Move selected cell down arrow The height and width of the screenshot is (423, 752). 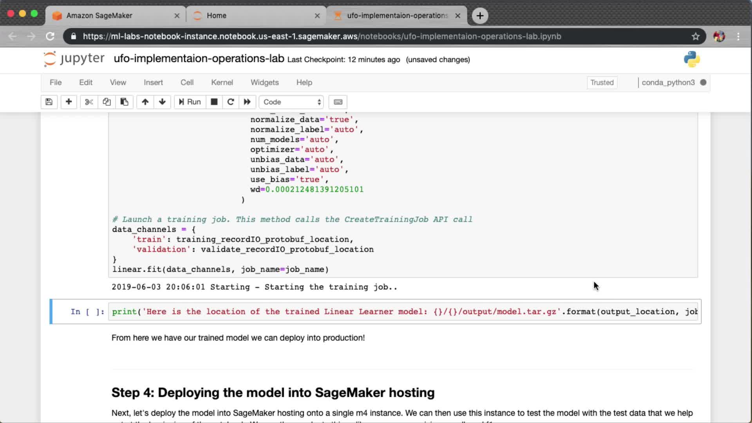pyautogui.click(x=162, y=102)
